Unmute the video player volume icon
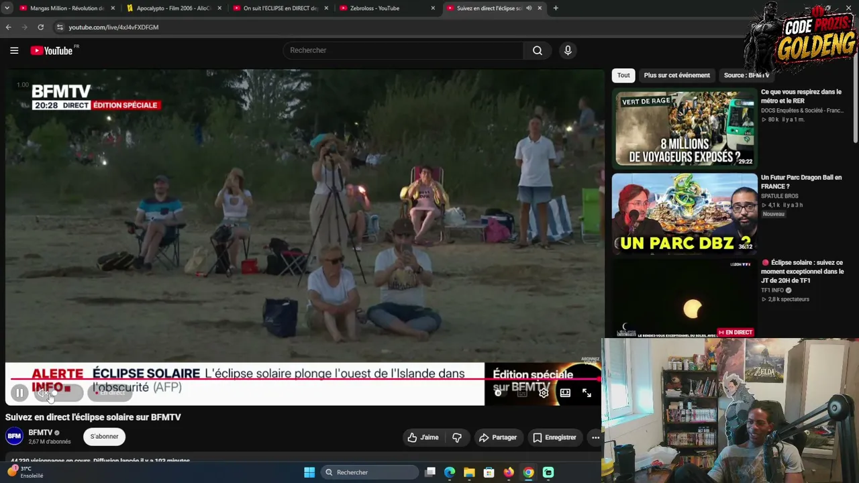859x483 pixels. pos(44,393)
